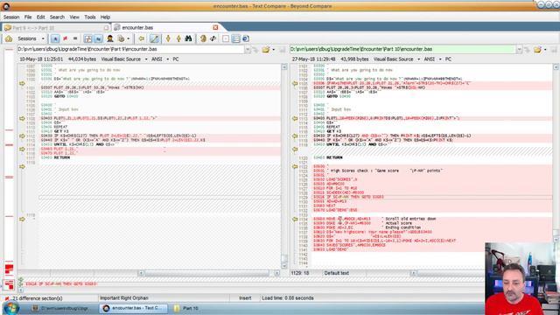Click left gutter arrow at line 1108

coord(22,118)
